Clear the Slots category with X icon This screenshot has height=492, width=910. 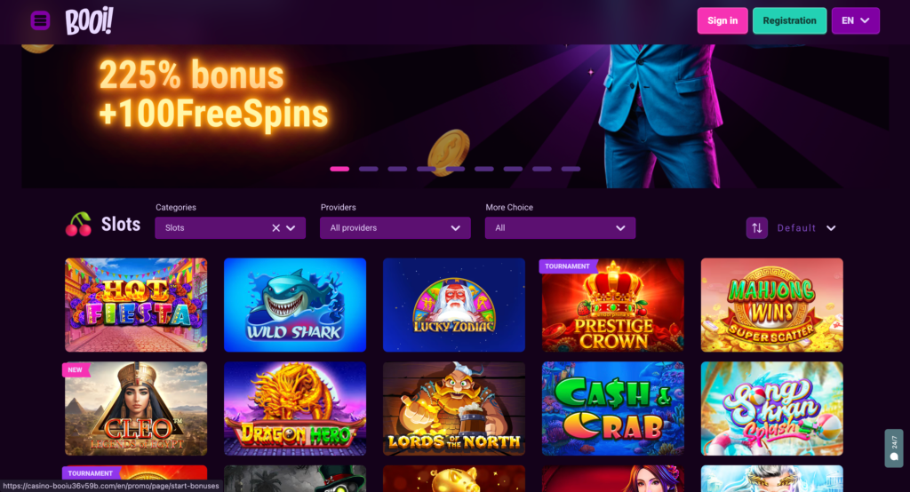276,228
